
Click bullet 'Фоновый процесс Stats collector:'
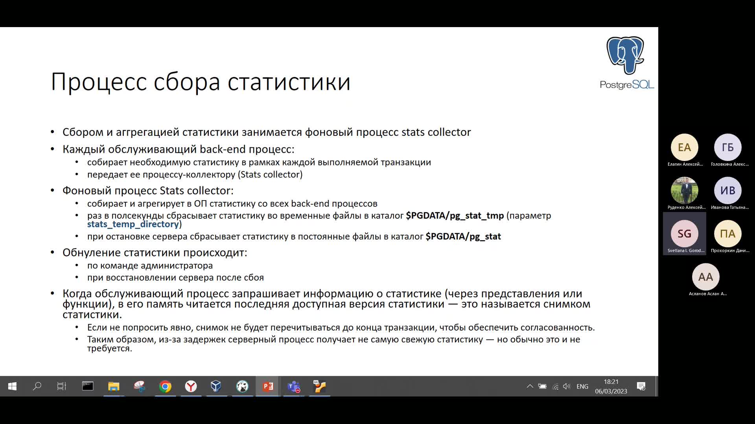coord(148,190)
